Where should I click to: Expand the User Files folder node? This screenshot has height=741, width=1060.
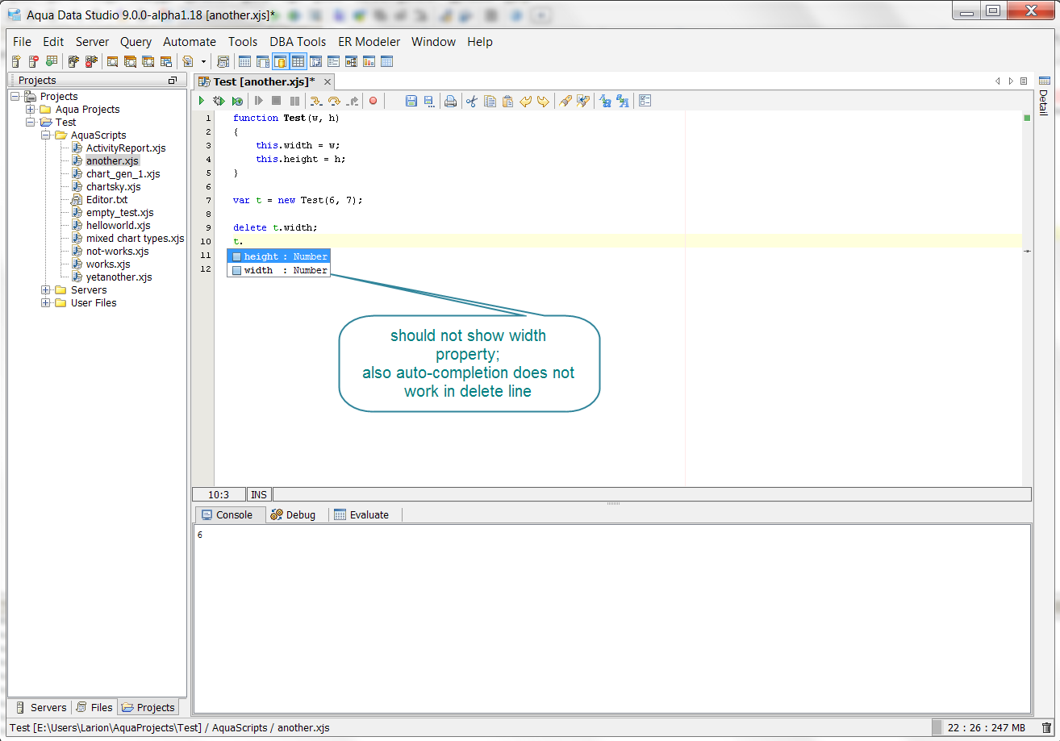(46, 303)
